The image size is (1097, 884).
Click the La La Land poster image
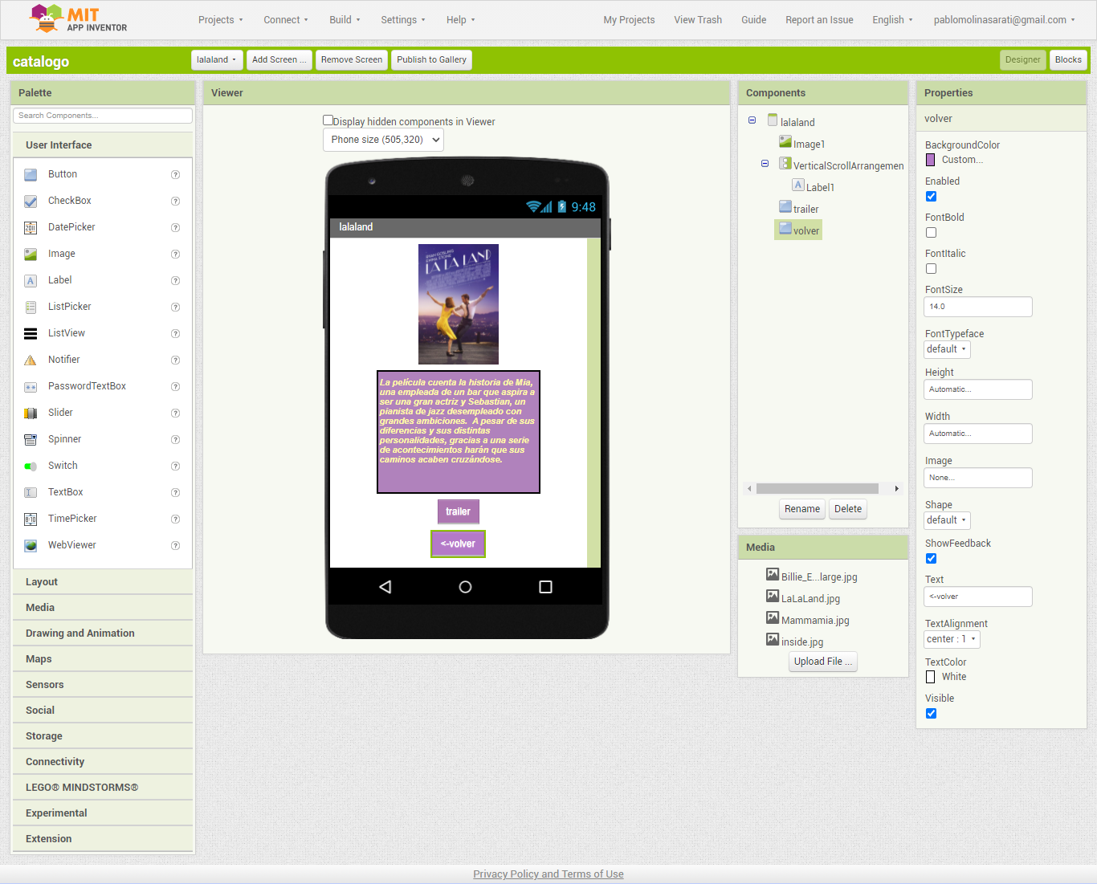(459, 304)
